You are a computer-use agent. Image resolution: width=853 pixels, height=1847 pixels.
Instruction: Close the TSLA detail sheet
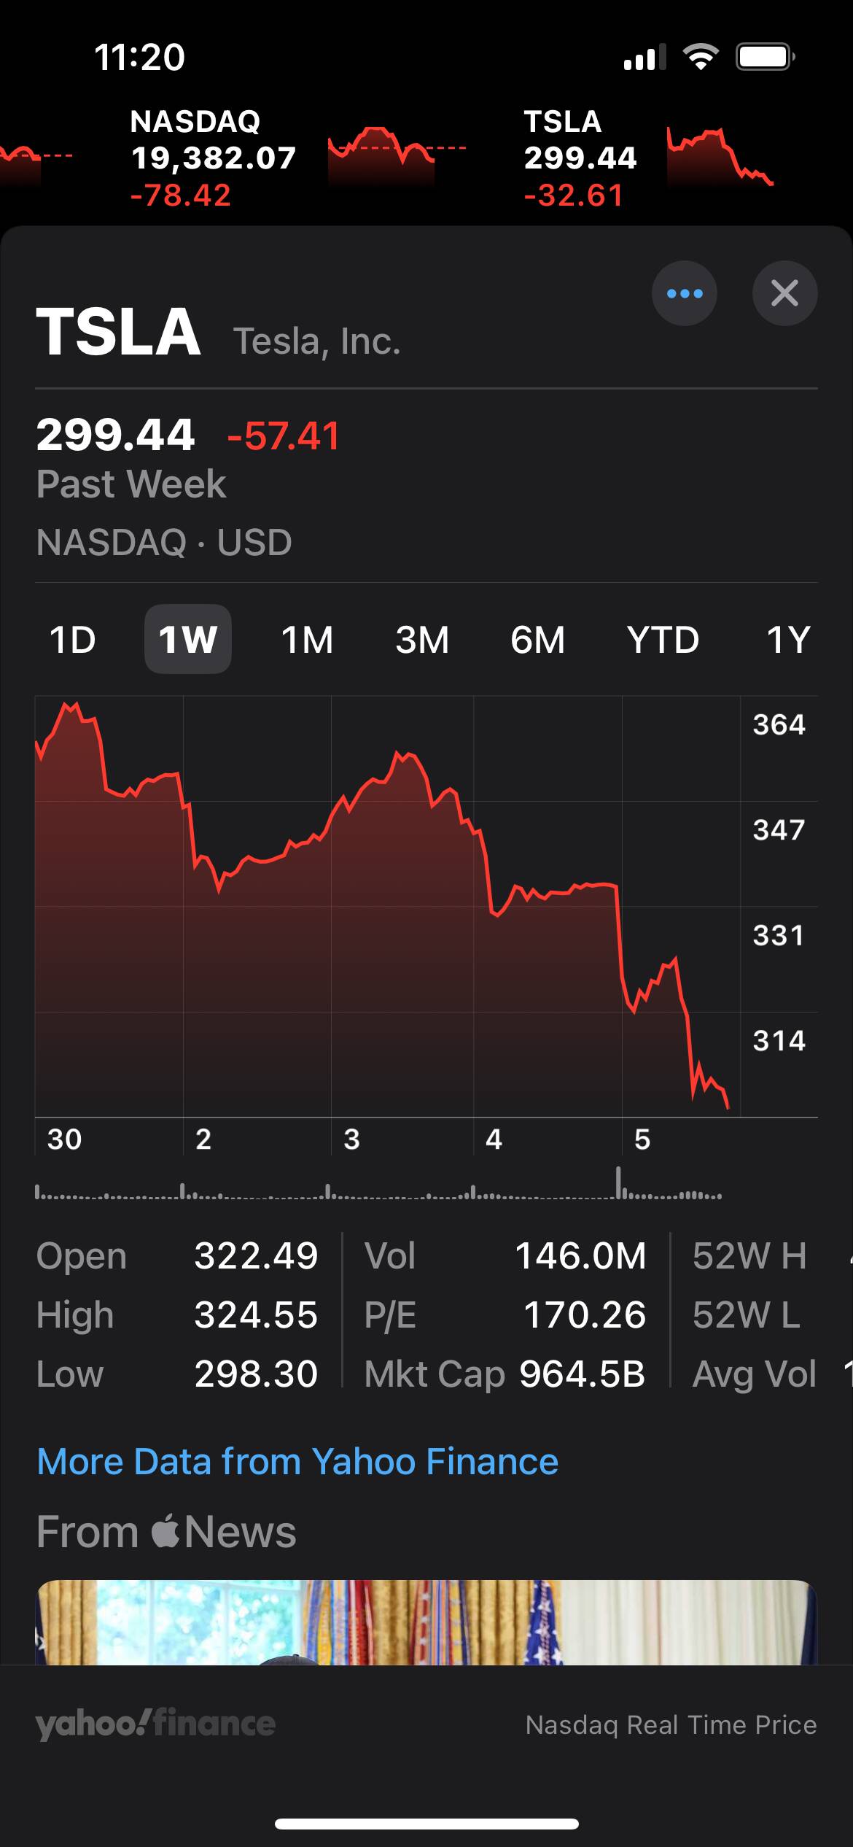coord(784,293)
